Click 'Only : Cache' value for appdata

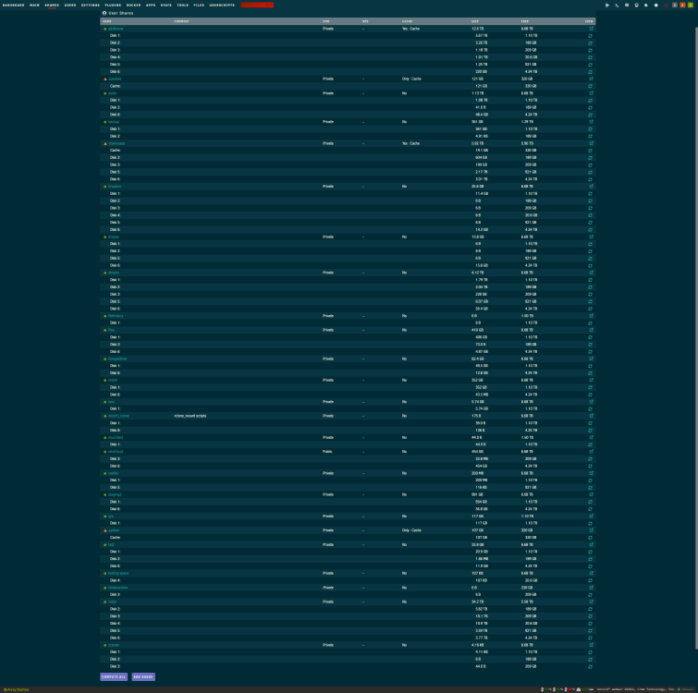click(x=411, y=79)
